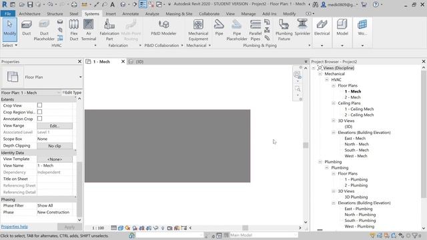Open the Fabrication Part tool
This screenshot has height=240, width=427.
(x=109, y=30)
